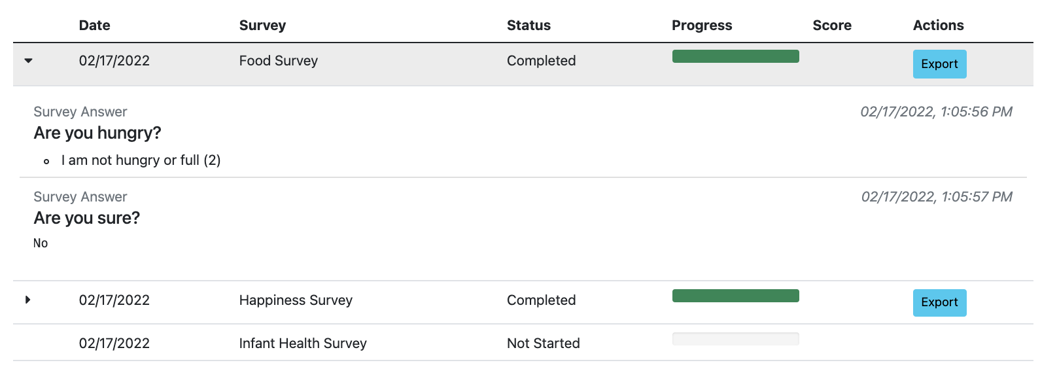Click the Status column header

[529, 26]
